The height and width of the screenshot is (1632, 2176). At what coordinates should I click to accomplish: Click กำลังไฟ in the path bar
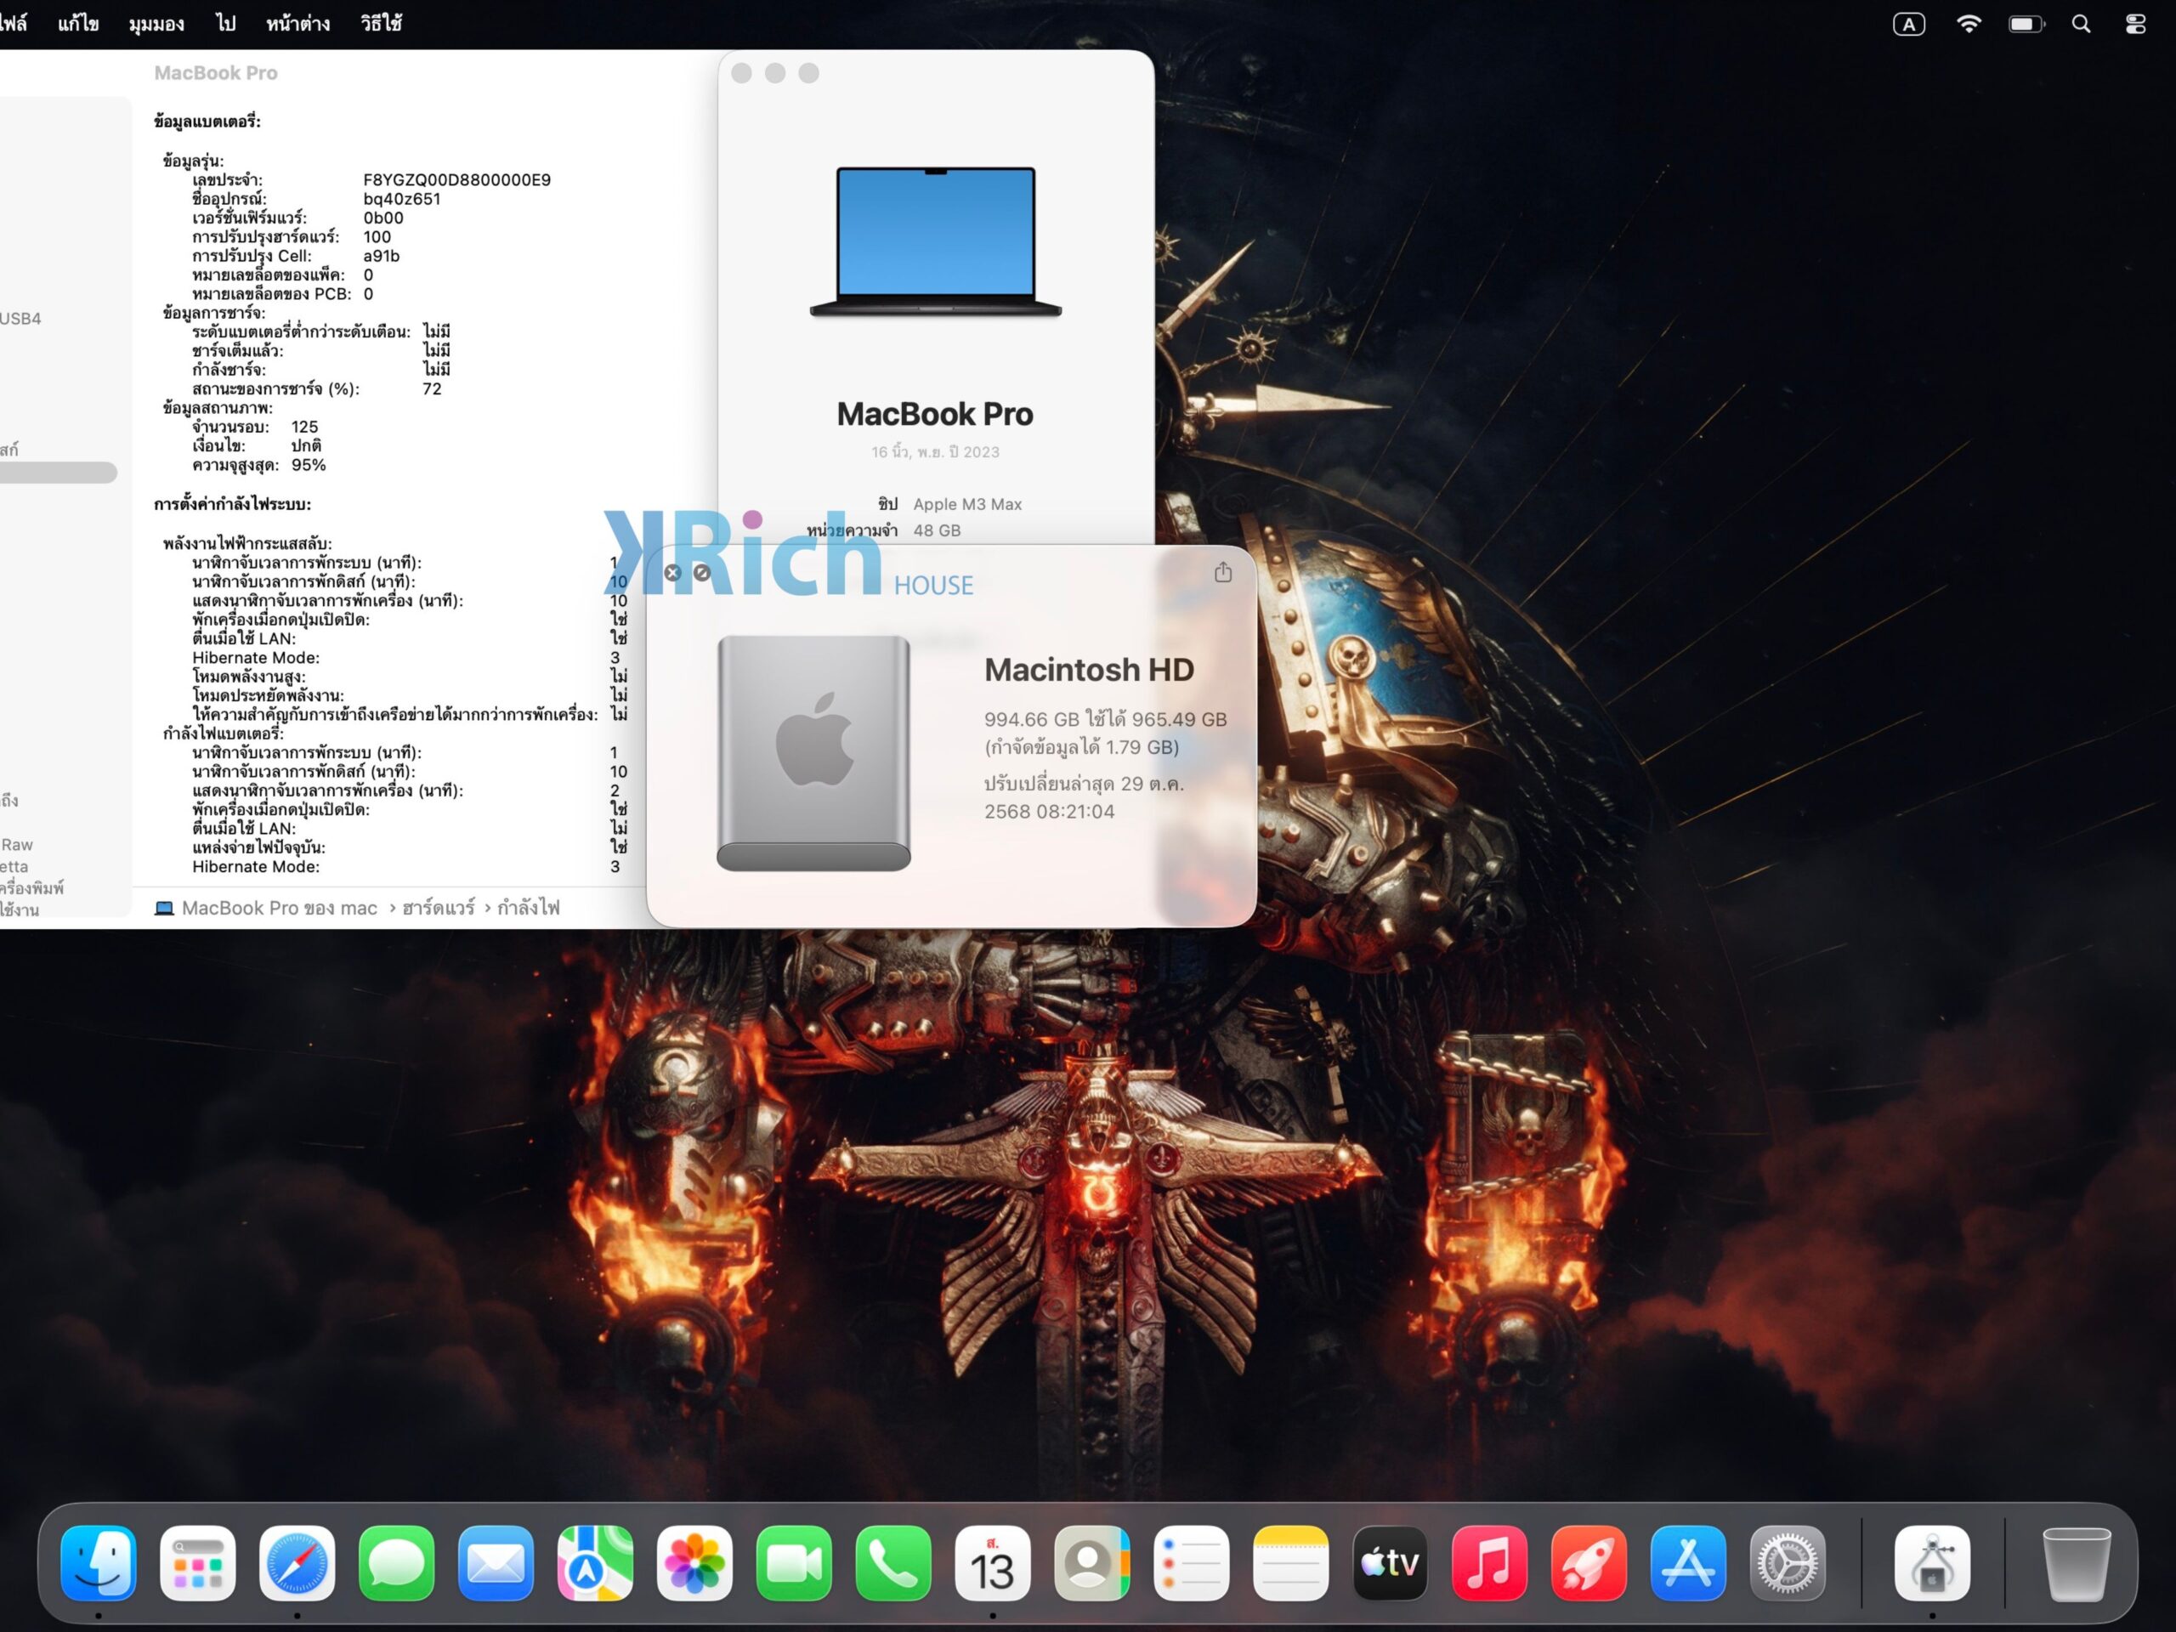(528, 908)
